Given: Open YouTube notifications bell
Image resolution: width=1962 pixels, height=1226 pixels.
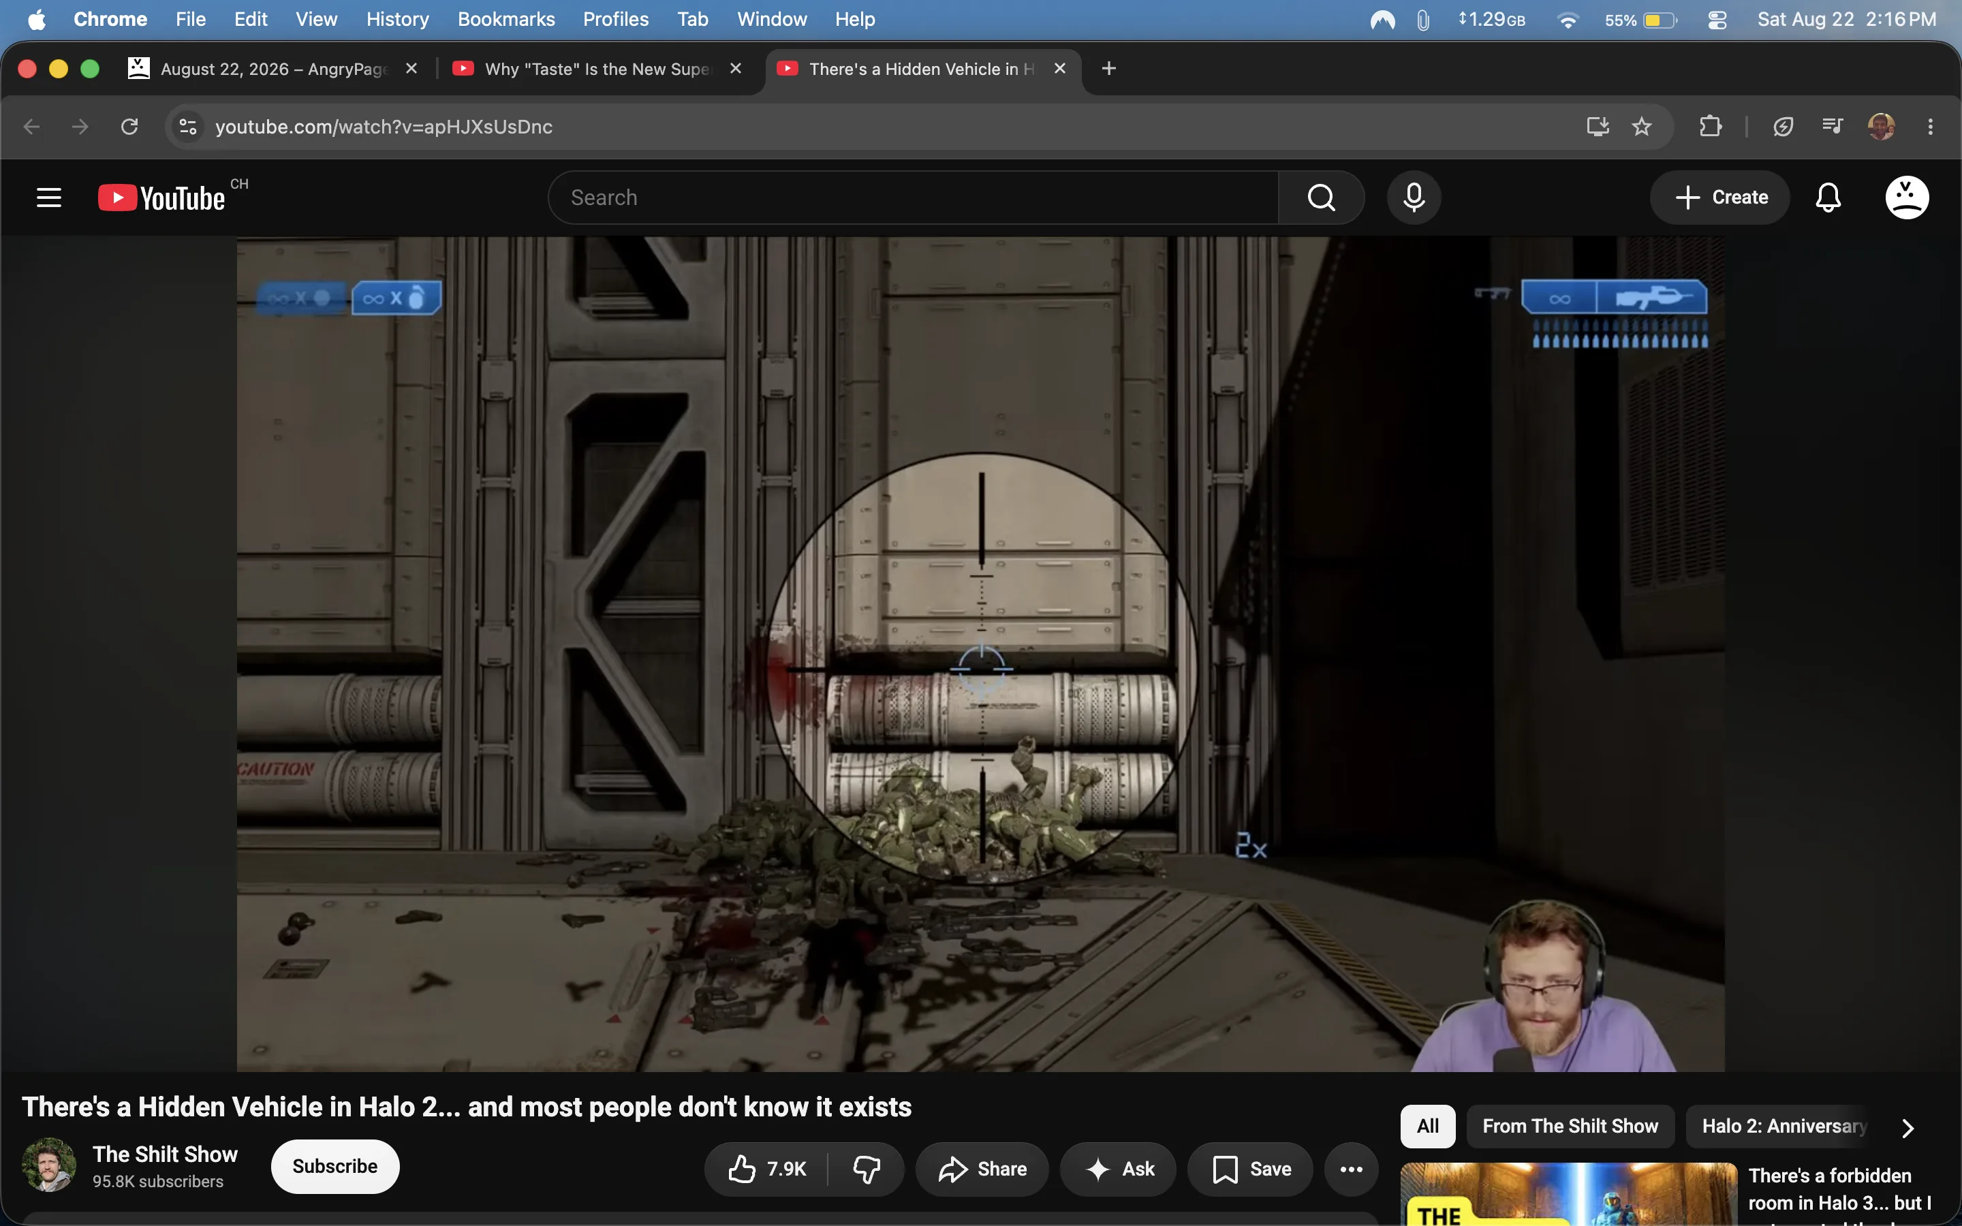Looking at the screenshot, I should [x=1828, y=197].
